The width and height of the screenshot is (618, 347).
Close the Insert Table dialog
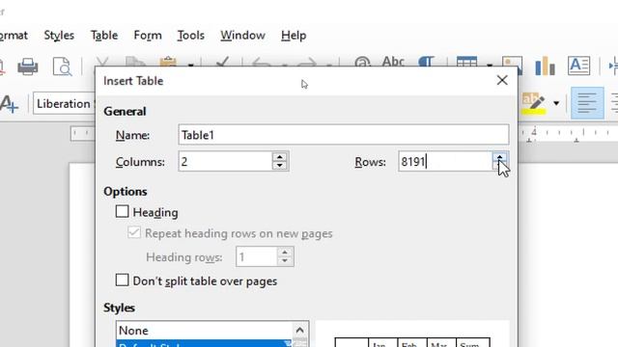point(502,80)
